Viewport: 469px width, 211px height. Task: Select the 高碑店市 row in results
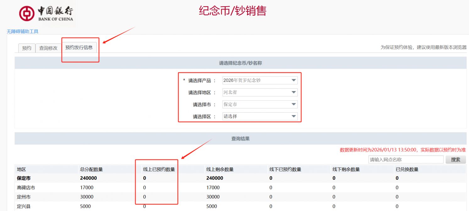pyautogui.click(x=26, y=188)
